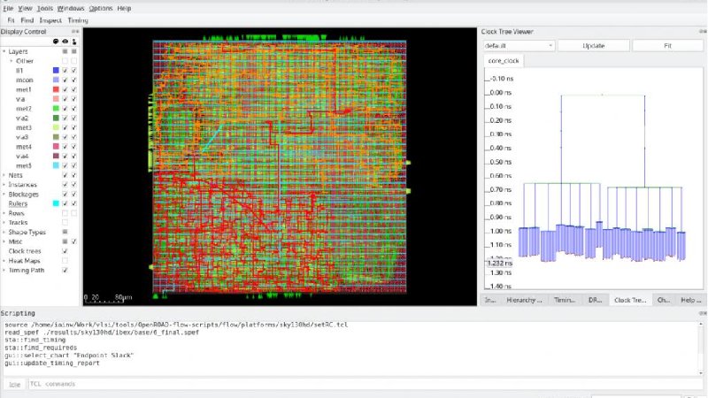This screenshot has width=708, height=398.
Task: Open the View menu
Action: (25, 8)
